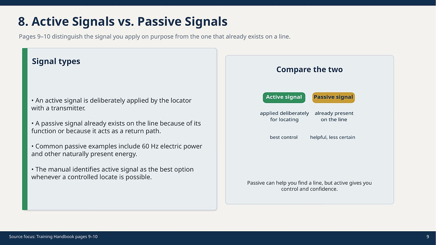Image resolution: width=436 pixels, height=245 pixels.
Task: Click the "already present on the line" label
Action: point(334,116)
